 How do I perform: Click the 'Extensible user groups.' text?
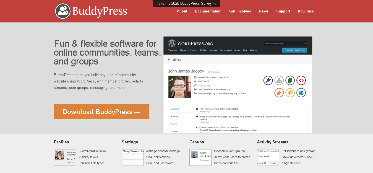pyautogui.click(x=230, y=151)
